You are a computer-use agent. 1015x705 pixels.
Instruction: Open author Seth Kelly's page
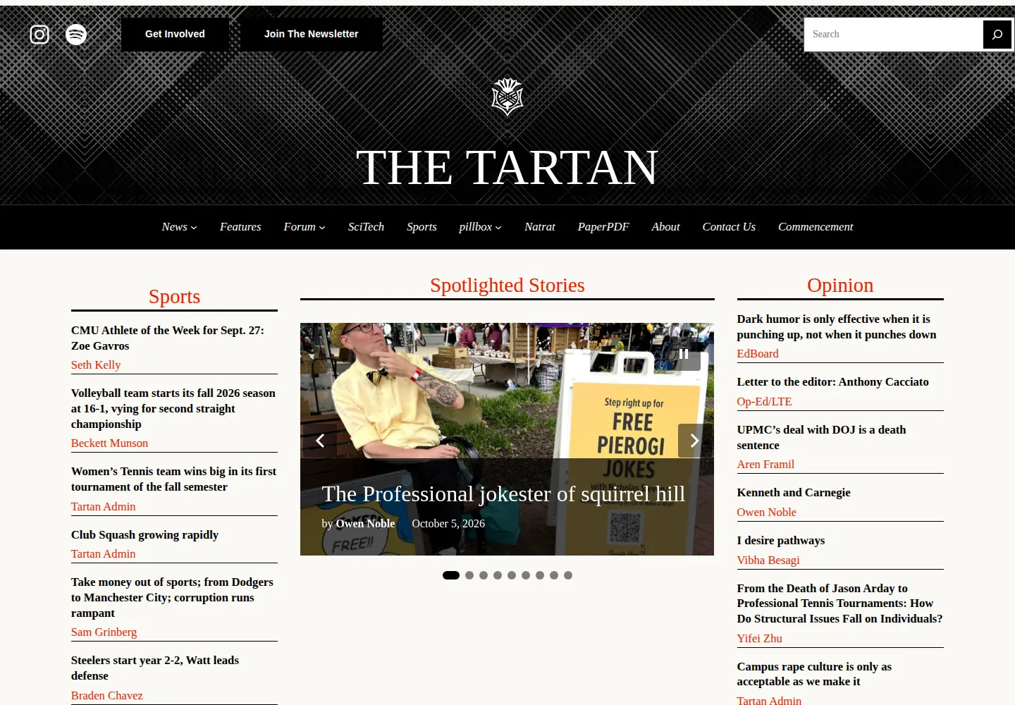pyautogui.click(x=96, y=365)
